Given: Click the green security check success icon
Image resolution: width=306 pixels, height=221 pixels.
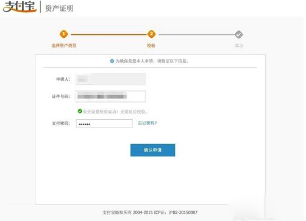Looking at the screenshot, I should [x=80, y=111].
